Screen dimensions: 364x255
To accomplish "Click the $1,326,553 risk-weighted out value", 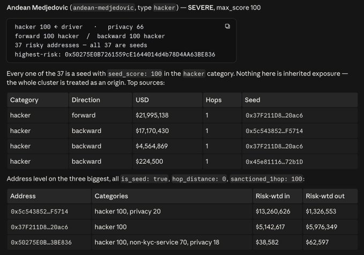I will 321,212.
